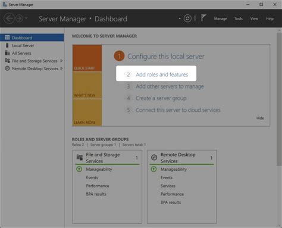Viewport: 282px width, 228px height.
Task: Open Manageability in Remote Desktop tile
Action: point(174,169)
